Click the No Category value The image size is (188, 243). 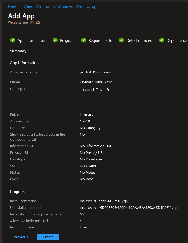90,128
